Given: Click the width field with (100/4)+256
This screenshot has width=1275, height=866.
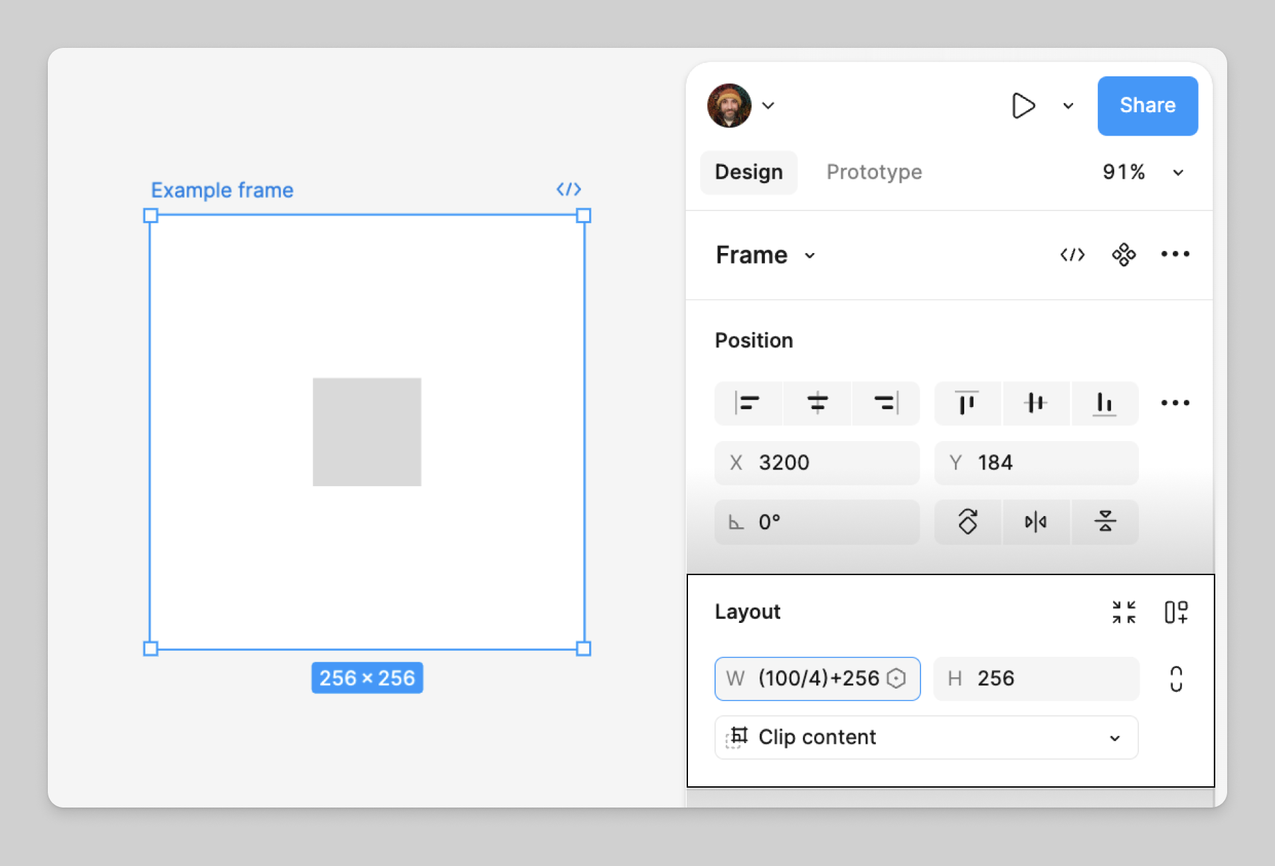Looking at the screenshot, I should pos(817,679).
